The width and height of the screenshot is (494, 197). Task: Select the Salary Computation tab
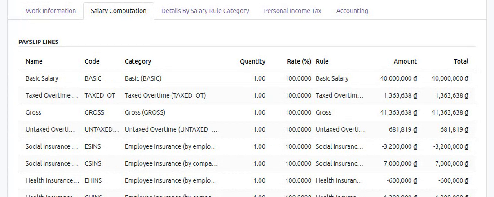119,11
